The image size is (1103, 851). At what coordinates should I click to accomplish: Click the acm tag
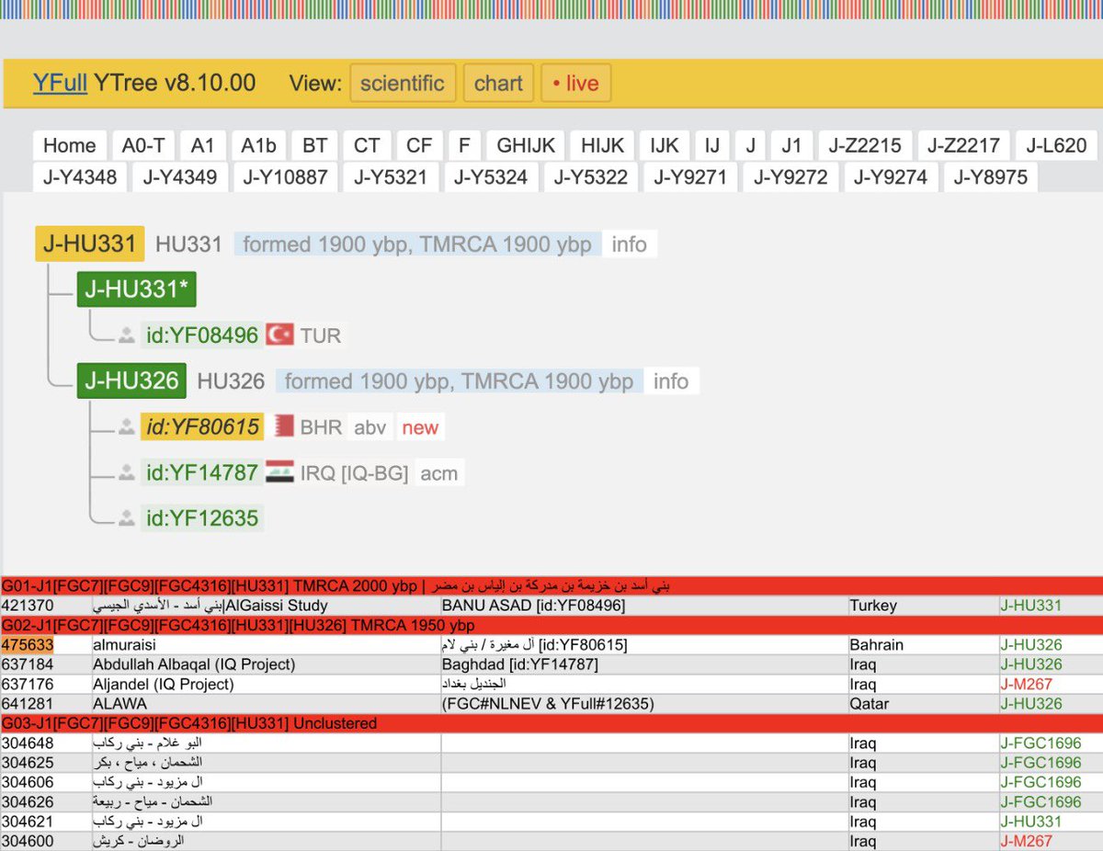coord(438,474)
